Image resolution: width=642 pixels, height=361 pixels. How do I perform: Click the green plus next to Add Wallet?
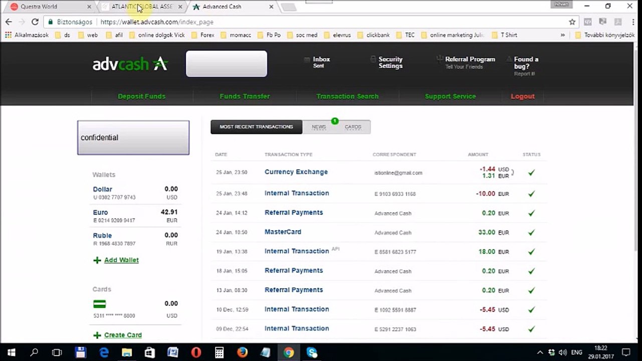pos(97,260)
